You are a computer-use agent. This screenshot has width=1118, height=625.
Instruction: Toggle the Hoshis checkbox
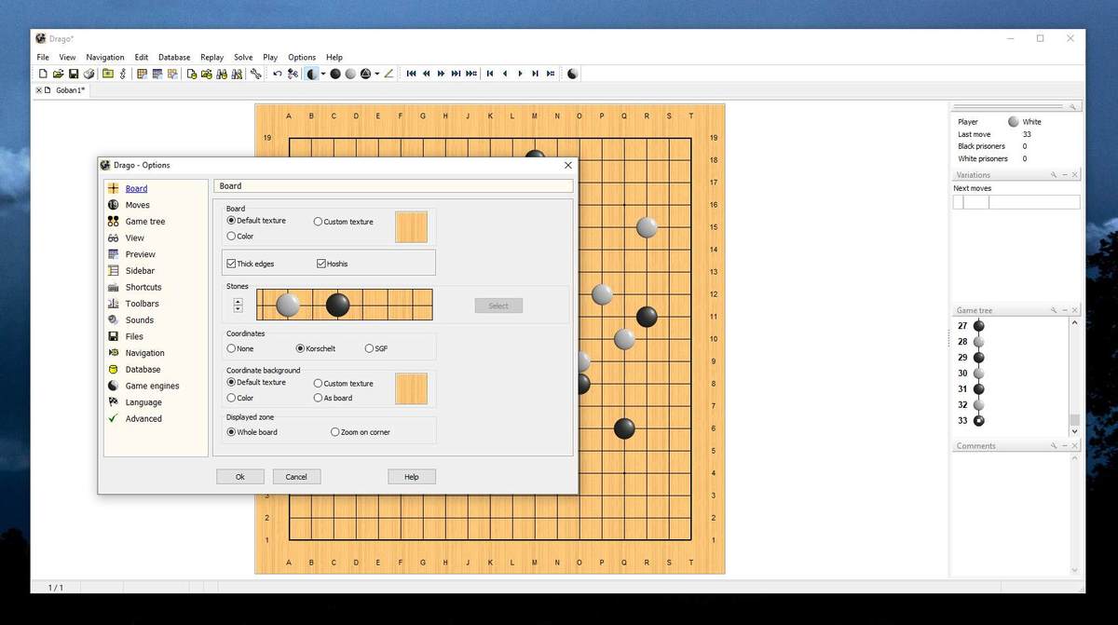(x=321, y=264)
